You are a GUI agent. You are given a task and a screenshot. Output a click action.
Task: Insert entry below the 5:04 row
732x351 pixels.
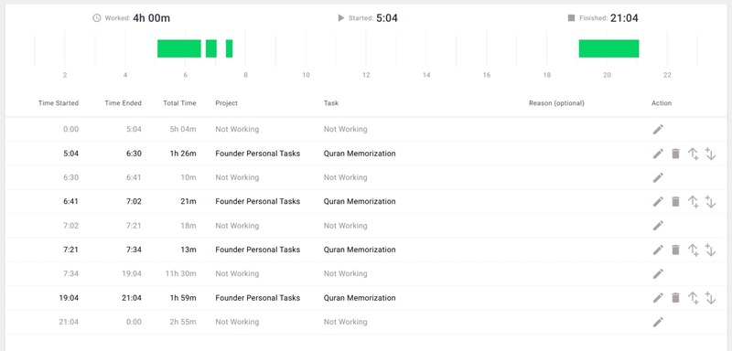click(x=710, y=154)
